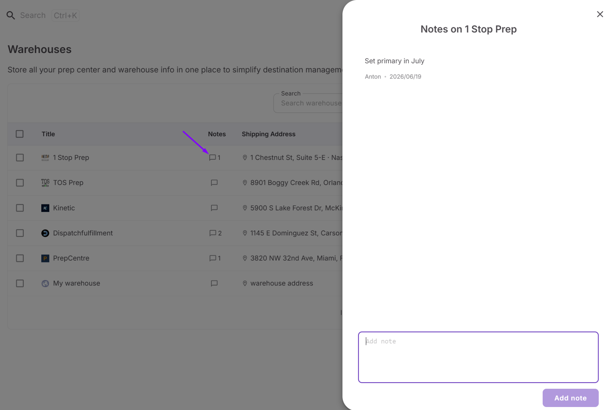Click the 'Set primary in July' note
The image size is (613, 410).
pyautogui.click(x=394, y=61)
